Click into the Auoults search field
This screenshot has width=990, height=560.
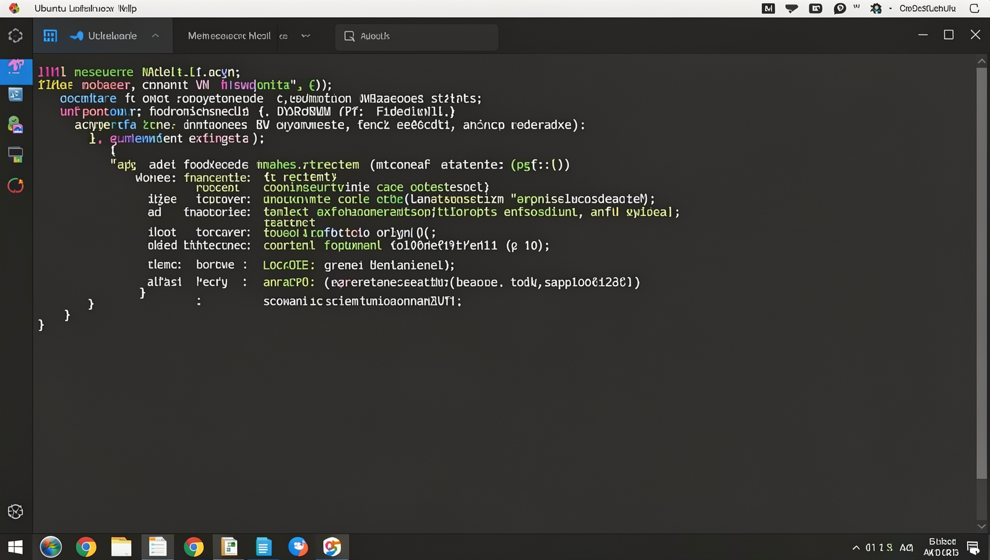pos(416,36)
